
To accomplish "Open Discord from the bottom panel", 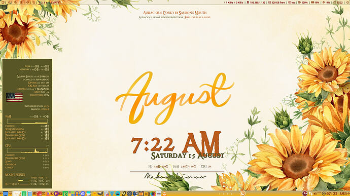I will [x=83, y=193].
